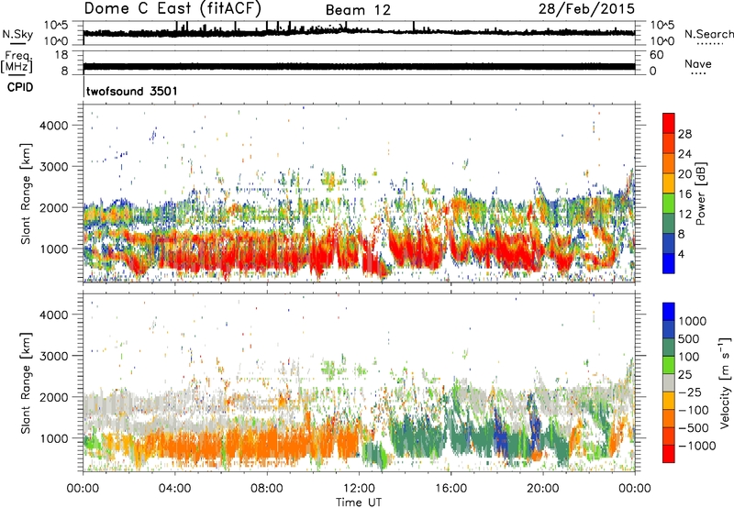The width and height of the screenshot is (734, 508).
Task: Click the '04:00' time axis tick label
Action: 175,489
